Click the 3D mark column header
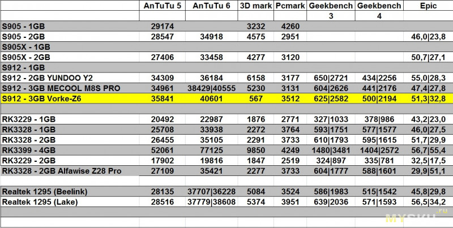 256,6
